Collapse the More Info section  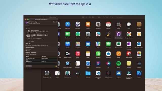(x=26, y=43)
